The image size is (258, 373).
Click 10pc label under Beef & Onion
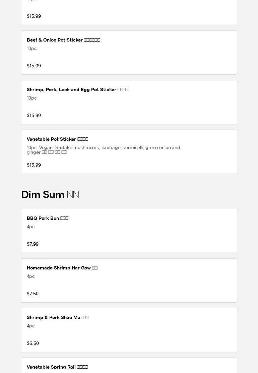click(x=31, y=48)
